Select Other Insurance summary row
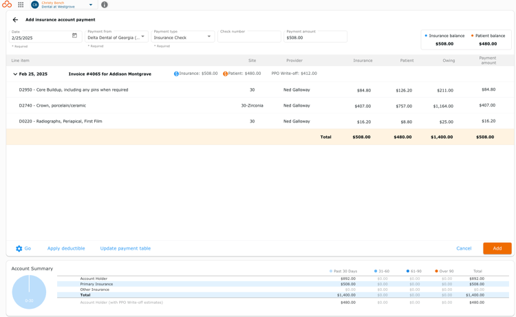The image size is (516, 317). (283, 289)
